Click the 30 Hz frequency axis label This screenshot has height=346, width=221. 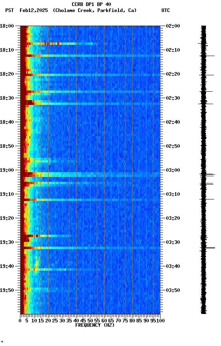coord(62,321)
